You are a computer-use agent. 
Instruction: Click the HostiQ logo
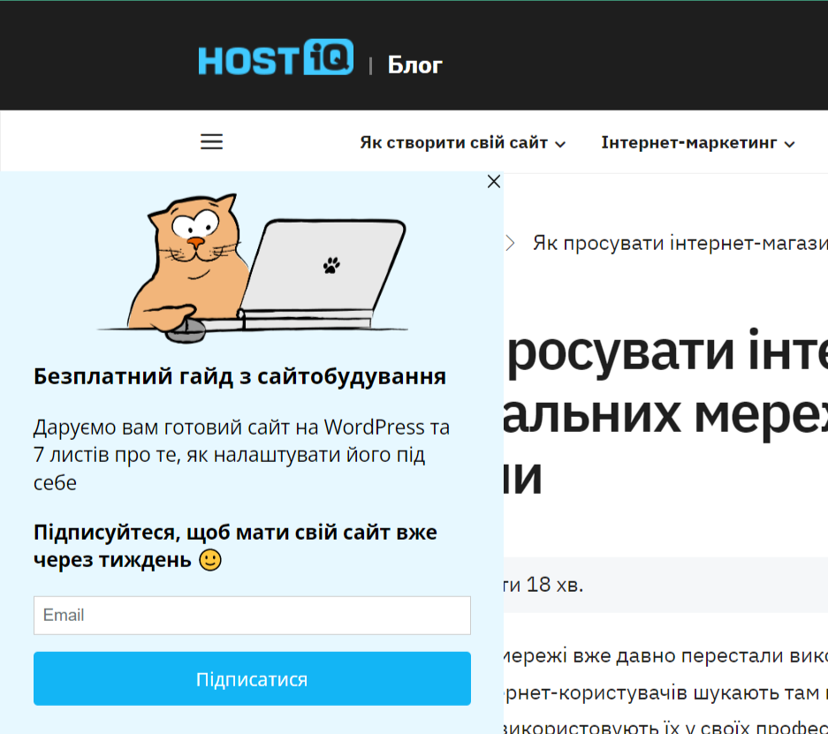click(x=276, y=57)
